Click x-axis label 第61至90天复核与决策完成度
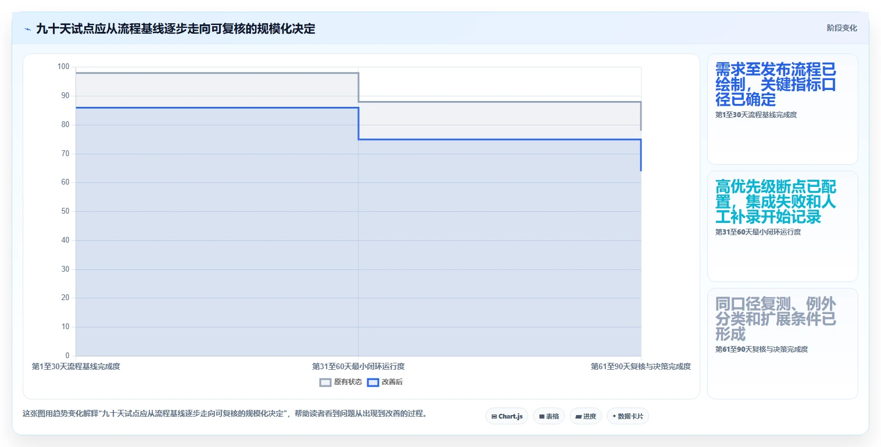Screen dimensions: 881x447 tap(641, 366)
